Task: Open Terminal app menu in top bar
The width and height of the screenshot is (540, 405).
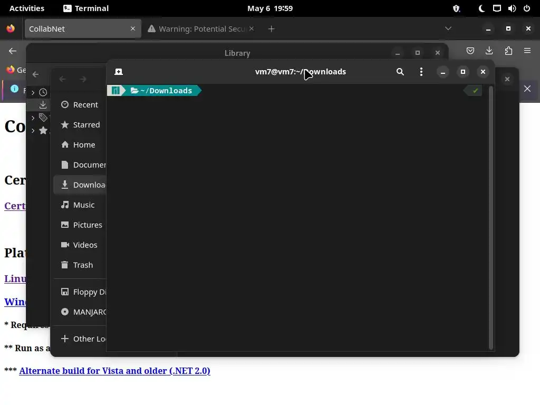Action: coord(86,8)
